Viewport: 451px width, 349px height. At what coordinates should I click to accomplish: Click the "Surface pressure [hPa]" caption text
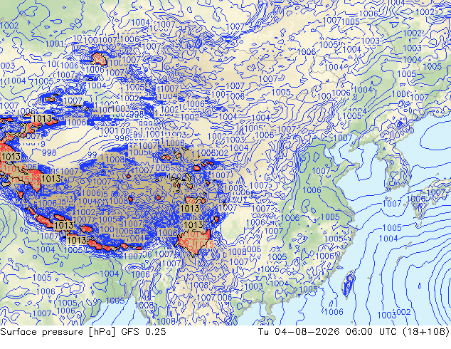coord(58,332)
